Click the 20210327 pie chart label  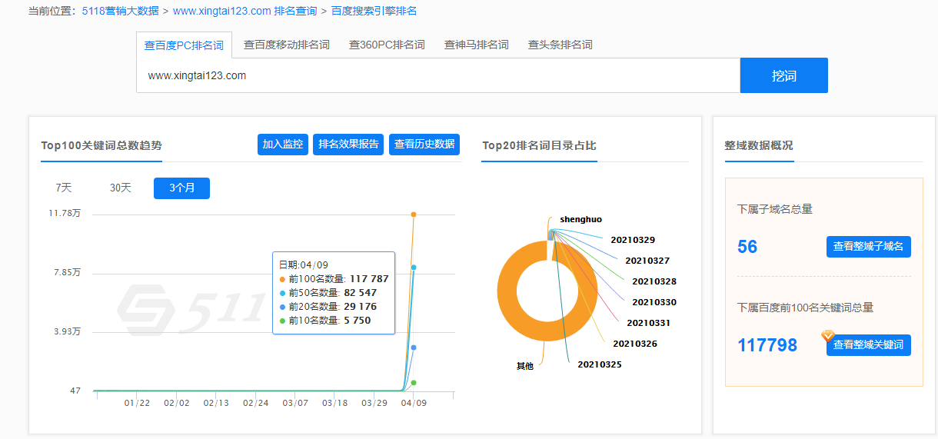[x=647, y=261]
